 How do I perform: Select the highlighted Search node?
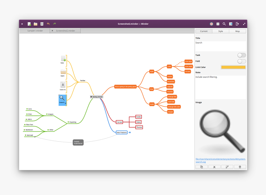[x=62, y=100]
